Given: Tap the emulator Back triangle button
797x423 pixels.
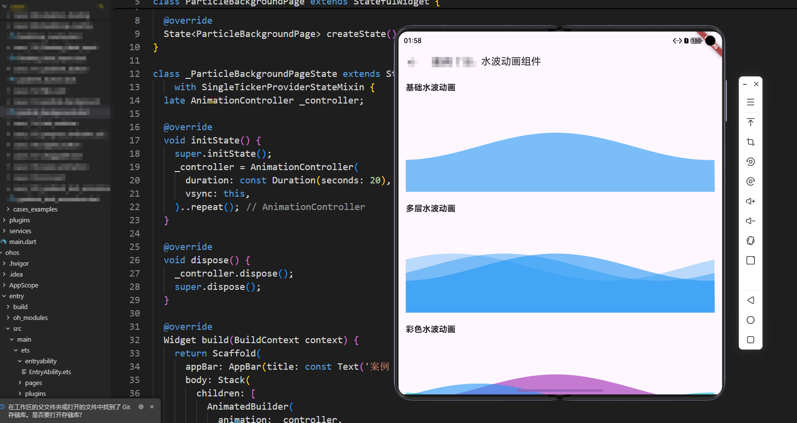Looking at the screenshot, I should pyautogui.click(x=751, y=300).
